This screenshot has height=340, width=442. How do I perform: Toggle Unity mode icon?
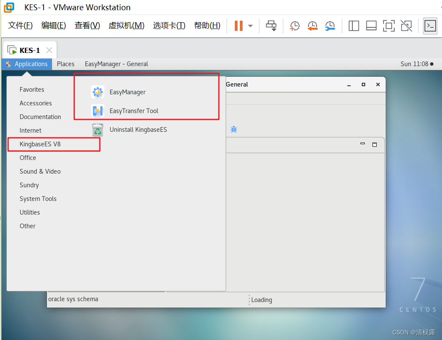(407, 26)
